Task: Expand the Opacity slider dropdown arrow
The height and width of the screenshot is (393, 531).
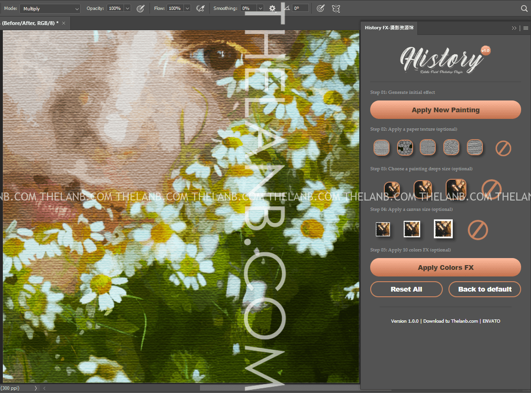Action: 127,8
